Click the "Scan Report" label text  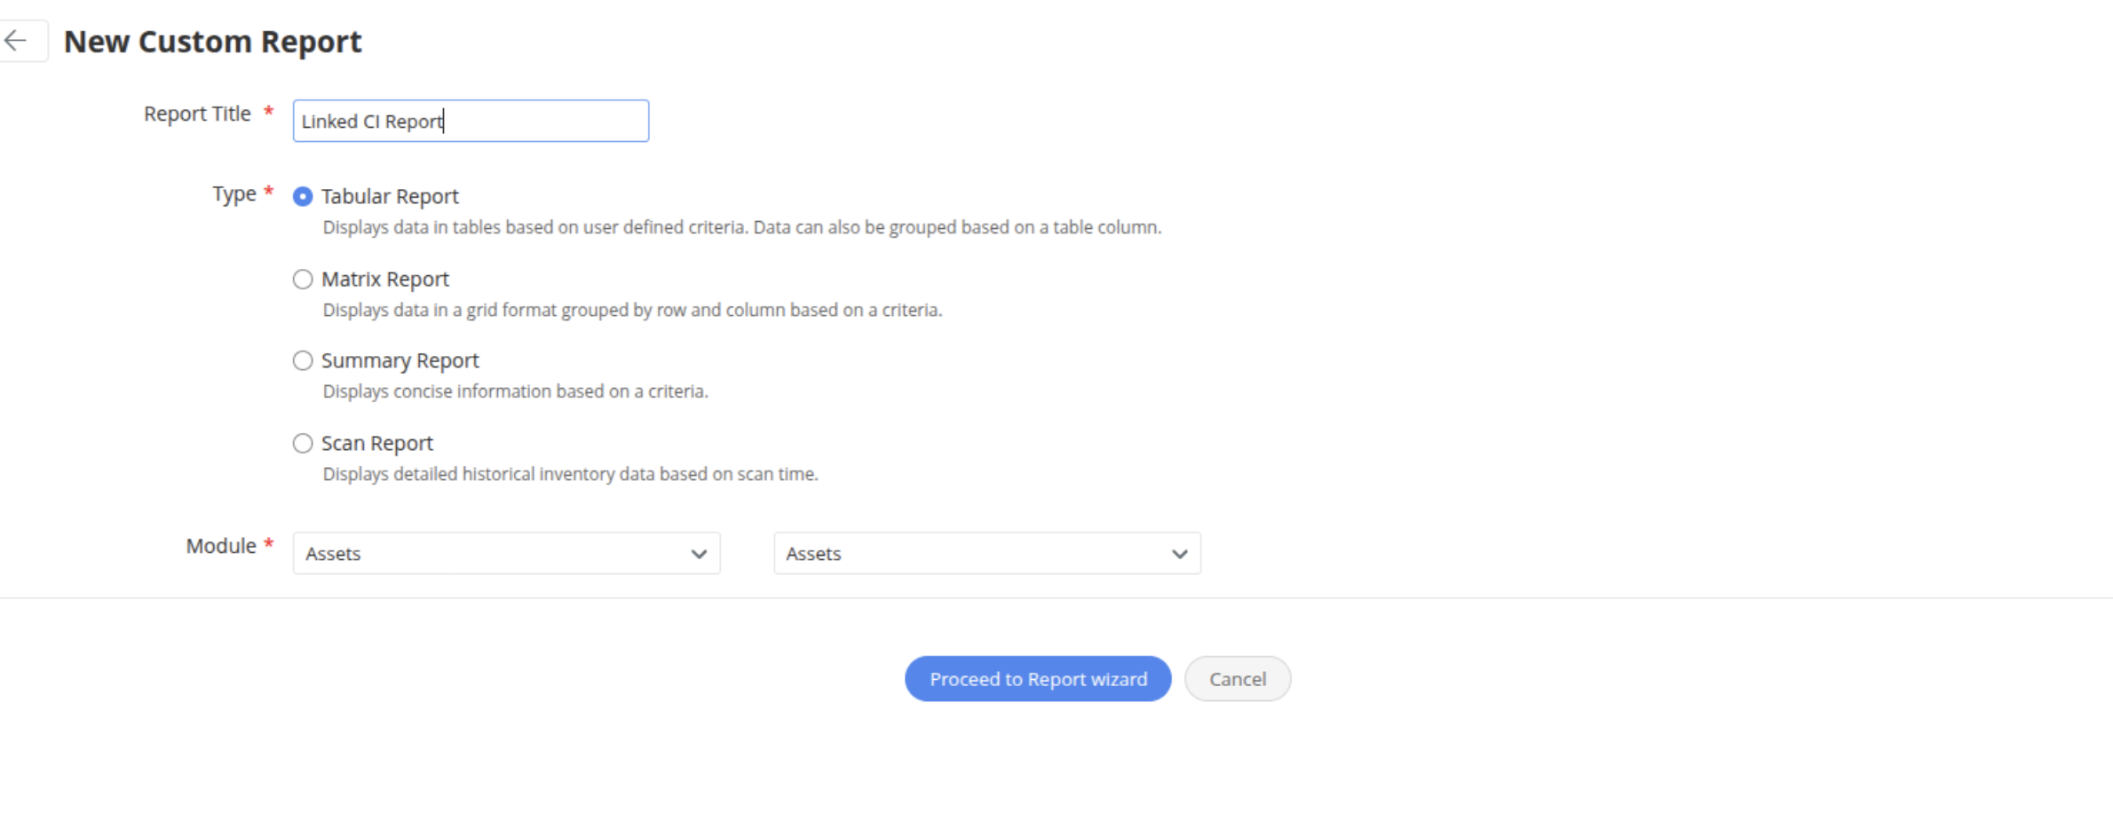tap(376, 443)
